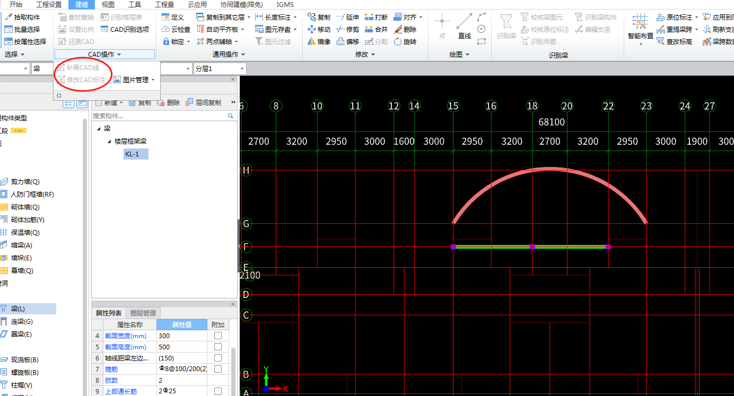Open CAD识别选项 settings
734x396 pixels.
pos(125,30)
